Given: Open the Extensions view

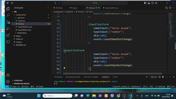Looking at the screenshot, I should (x=8, y=35).
